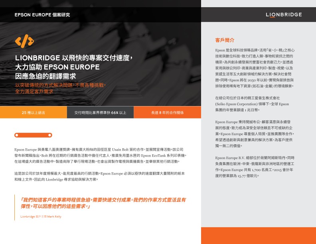Click the quote line starting '我們知道客戶的專案時程很急迫'
Image resolution: width=316 pixels, height=244 pixels.
pyautogui.click(x=103, y=200)
